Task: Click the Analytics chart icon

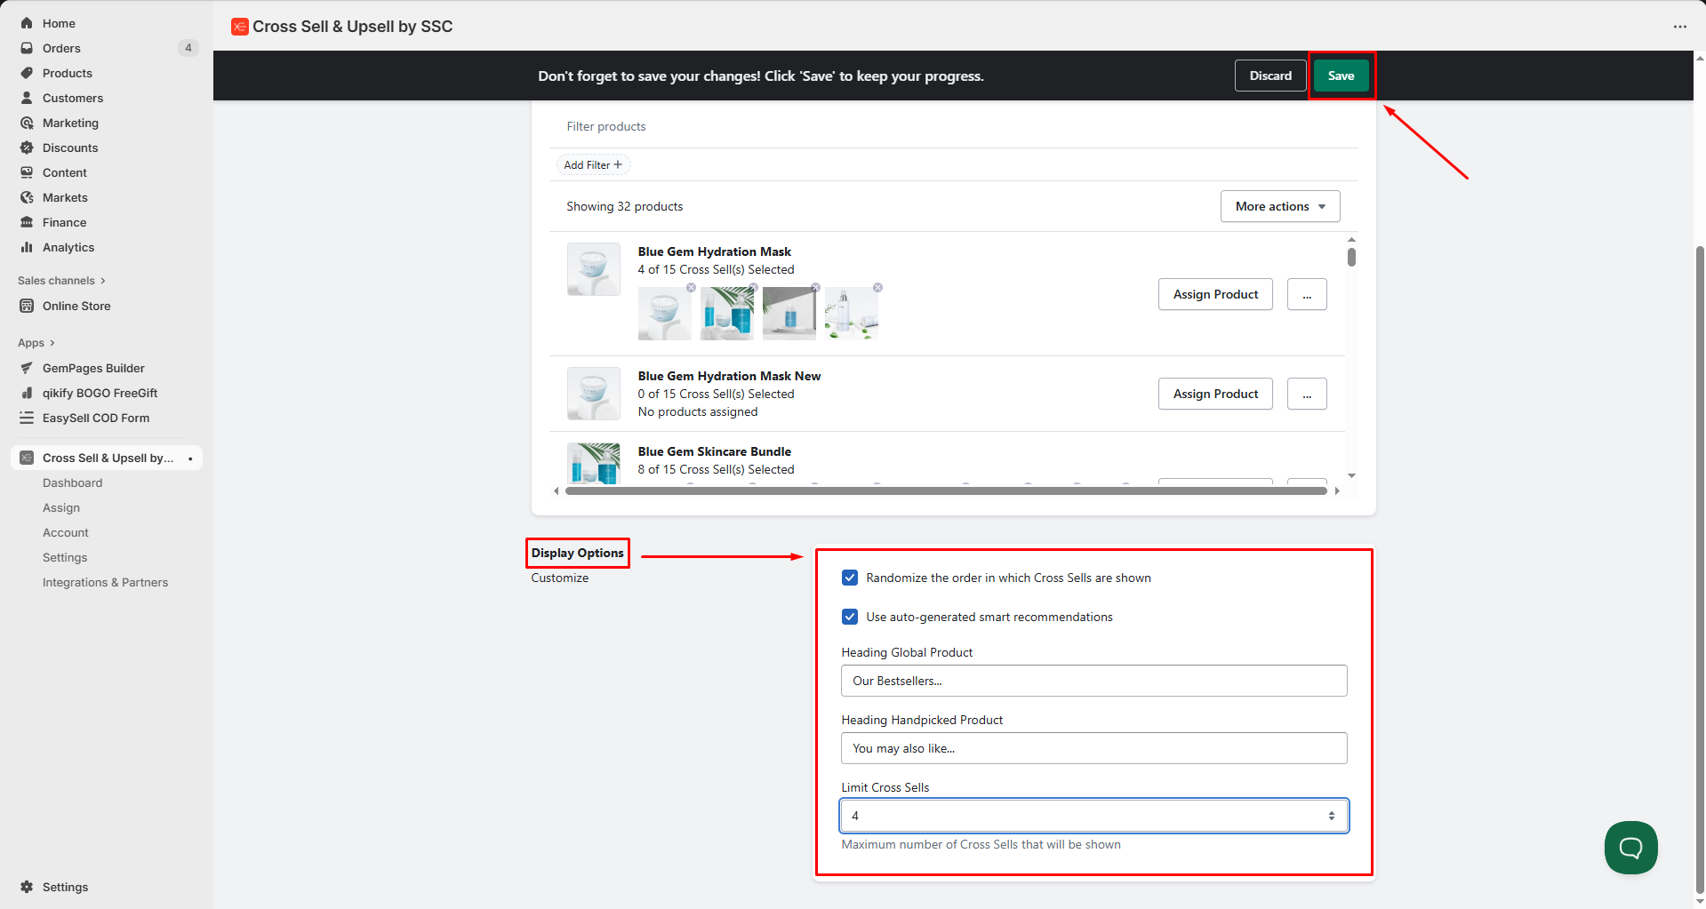Action: [x=27, y=247]
